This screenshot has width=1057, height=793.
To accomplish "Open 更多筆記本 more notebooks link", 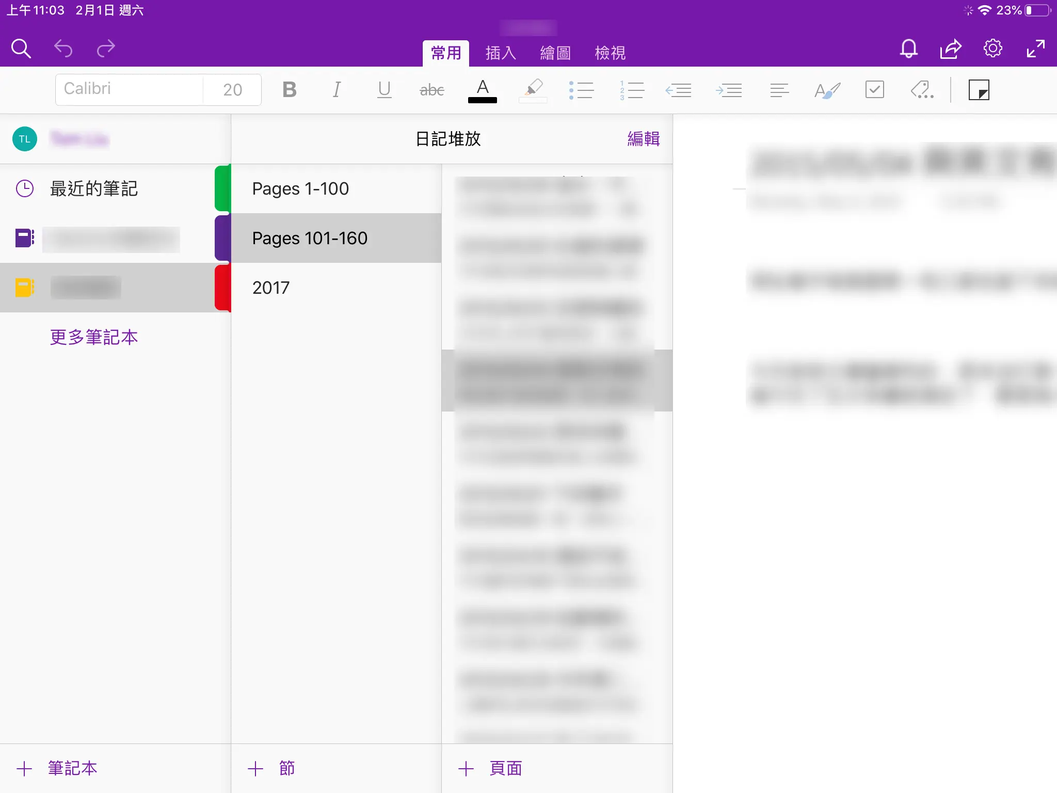I will [x=94, y=337].
